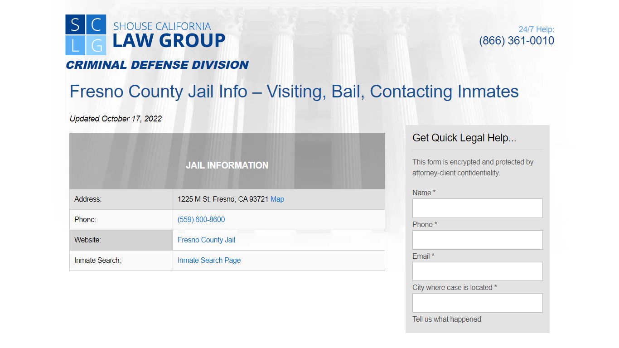This screenshot has height=348, width=619.
Task: Click the Phone * form label
Action: point(425,224)
